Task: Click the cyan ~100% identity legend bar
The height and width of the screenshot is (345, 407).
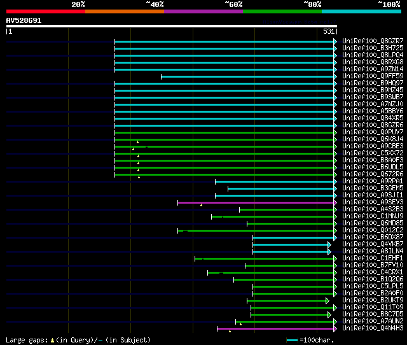Action: 362,11
